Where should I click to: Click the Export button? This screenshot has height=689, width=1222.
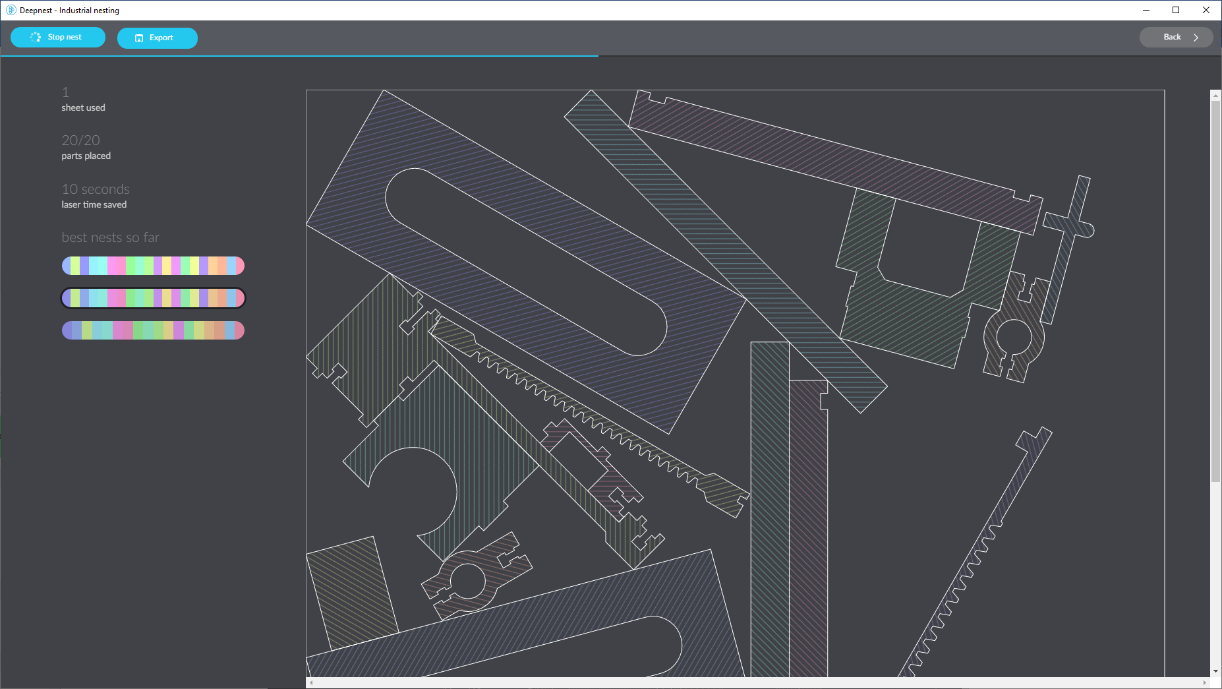point(157,38)
